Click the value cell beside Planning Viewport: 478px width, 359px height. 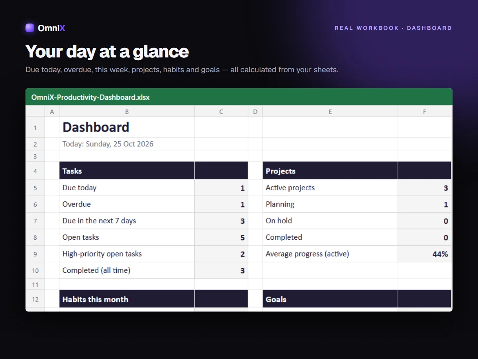coord(425,204)
